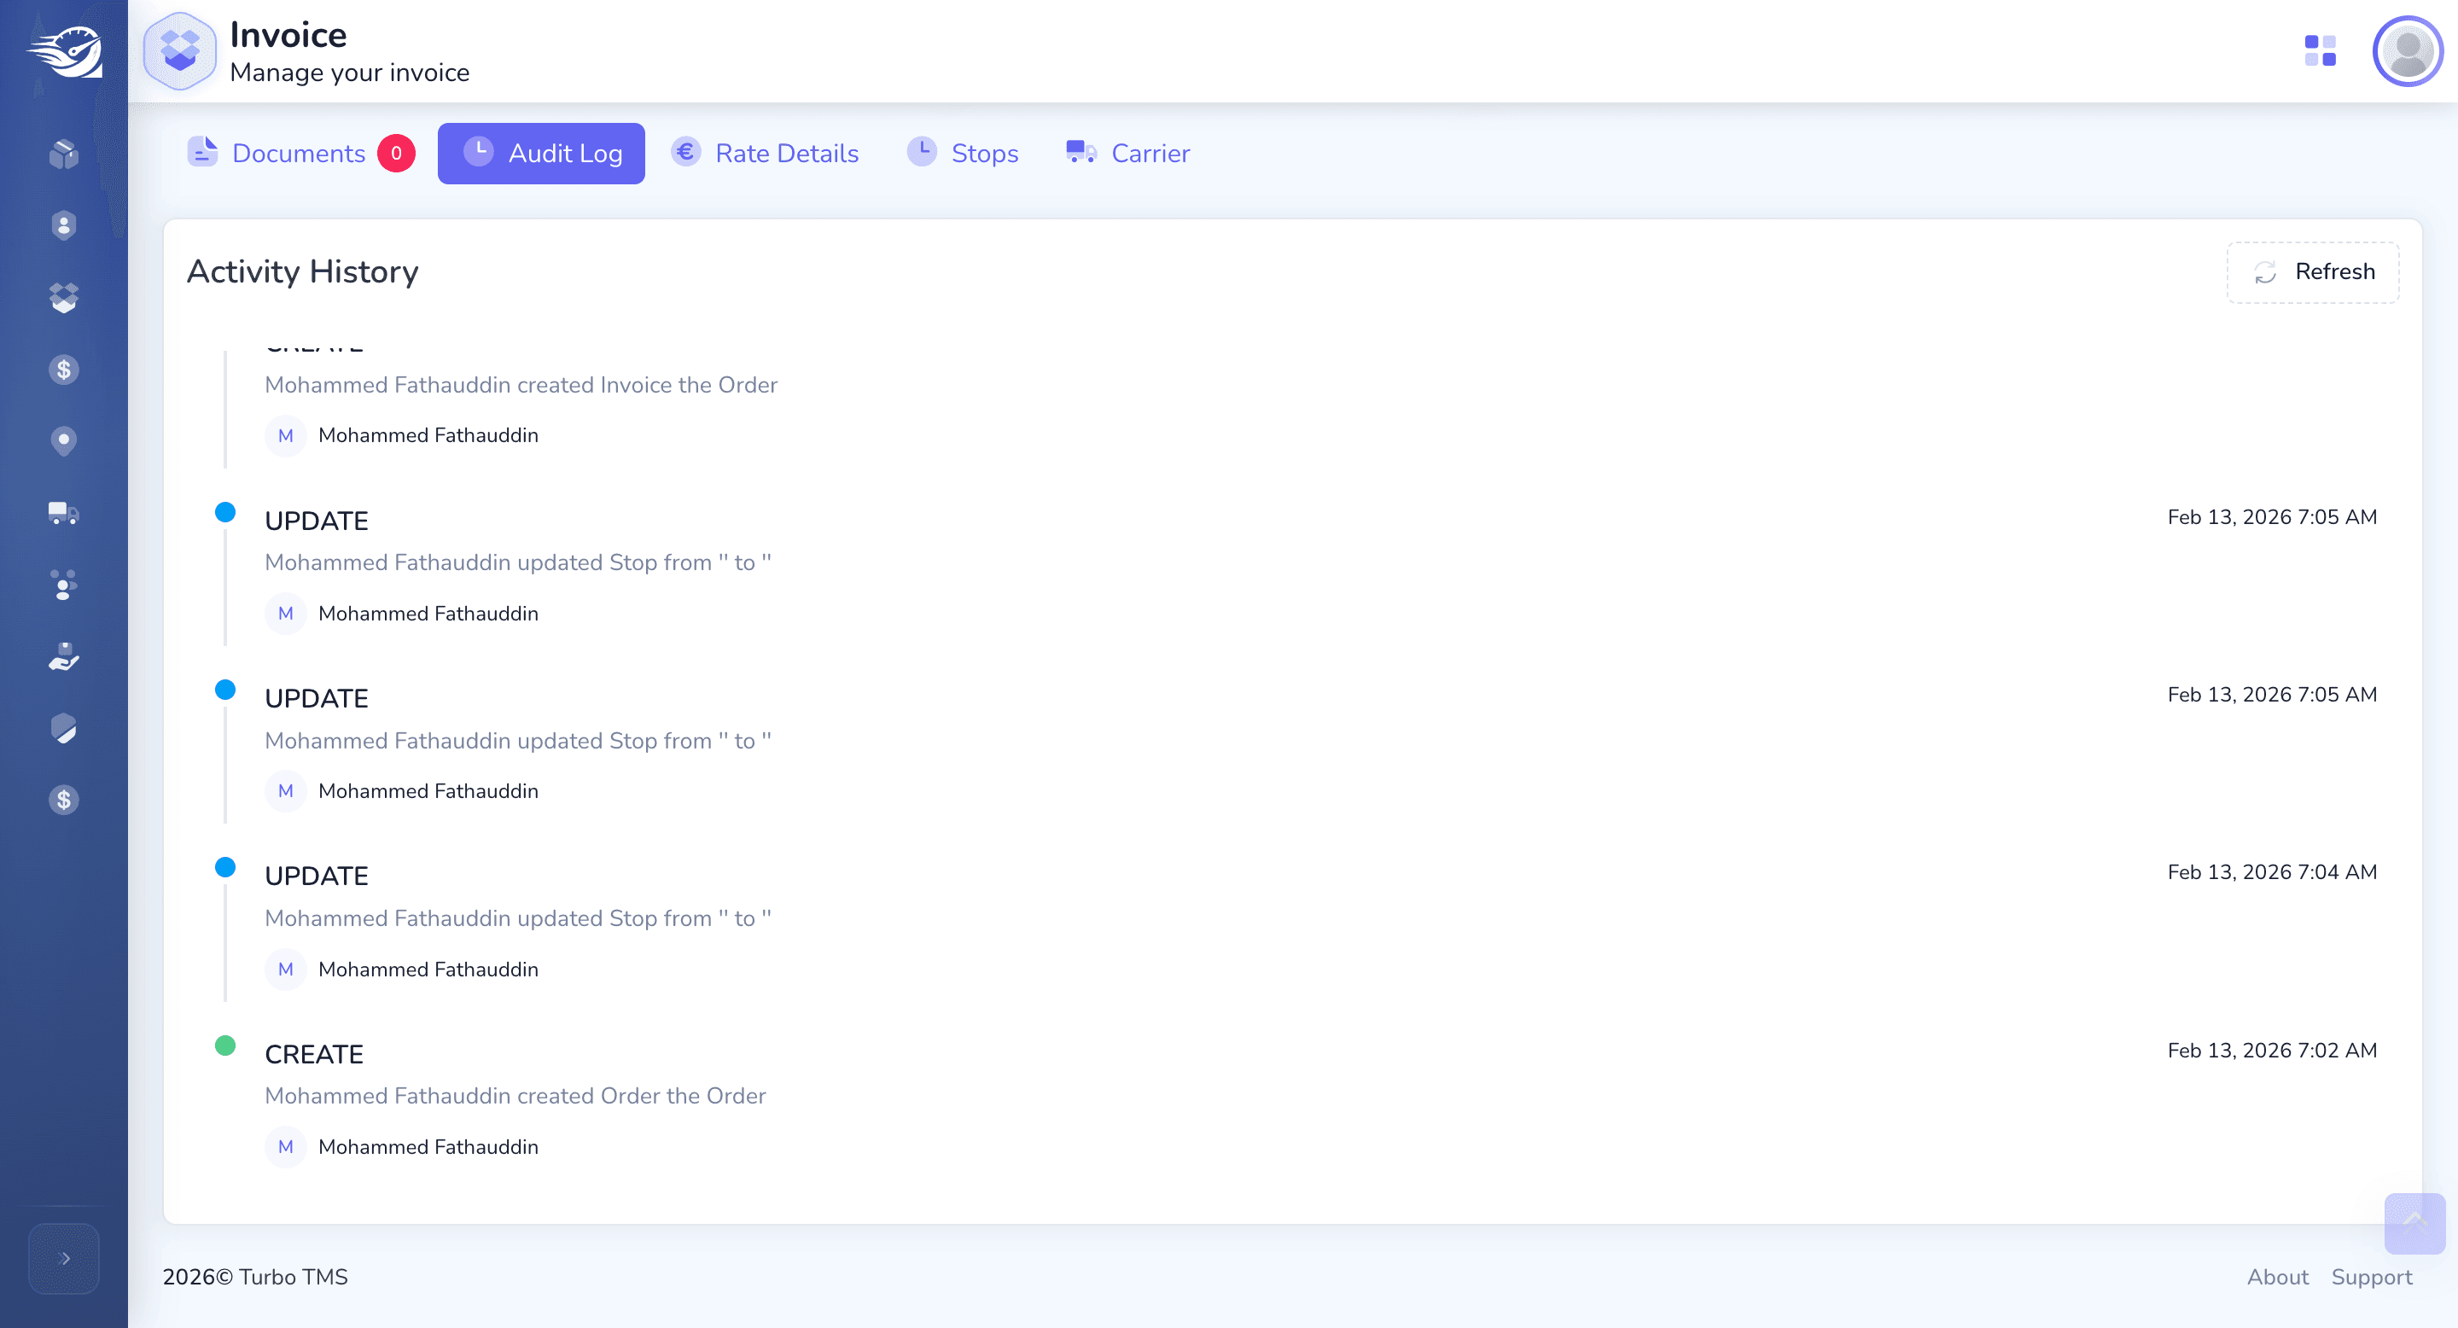
Task: Open the apps grid menu icon
Action: click(2320, 50)
